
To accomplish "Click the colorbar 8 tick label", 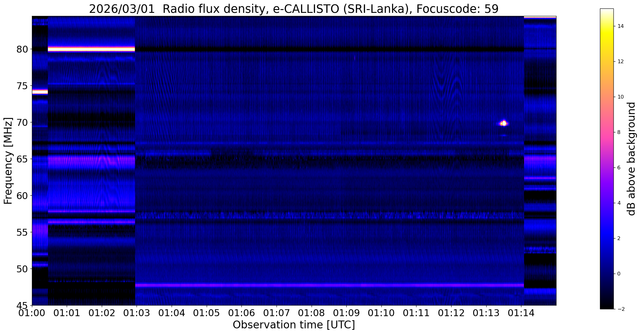I will (618, 132).
